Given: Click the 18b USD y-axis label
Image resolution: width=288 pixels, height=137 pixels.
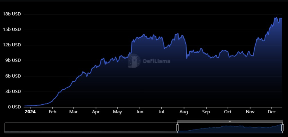Looking at the screenshot, I should coord(12,14).
